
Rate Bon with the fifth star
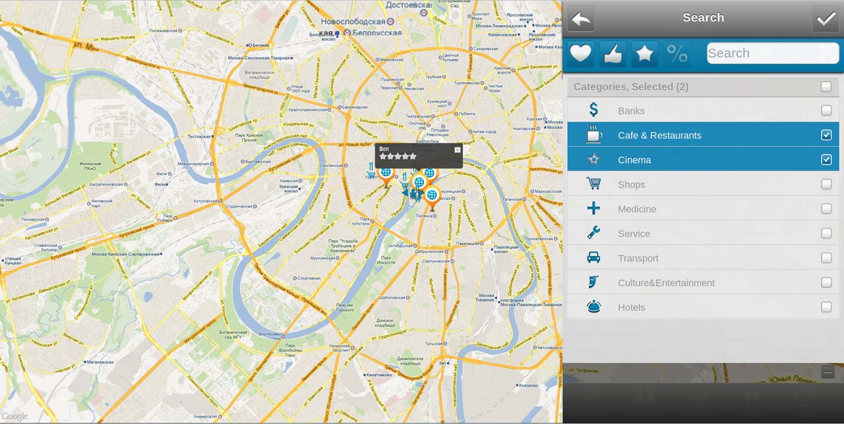pos(413,157)
